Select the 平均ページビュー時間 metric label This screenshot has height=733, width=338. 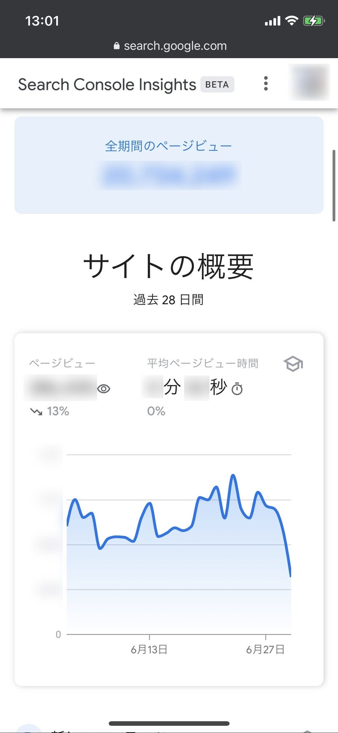202,363
